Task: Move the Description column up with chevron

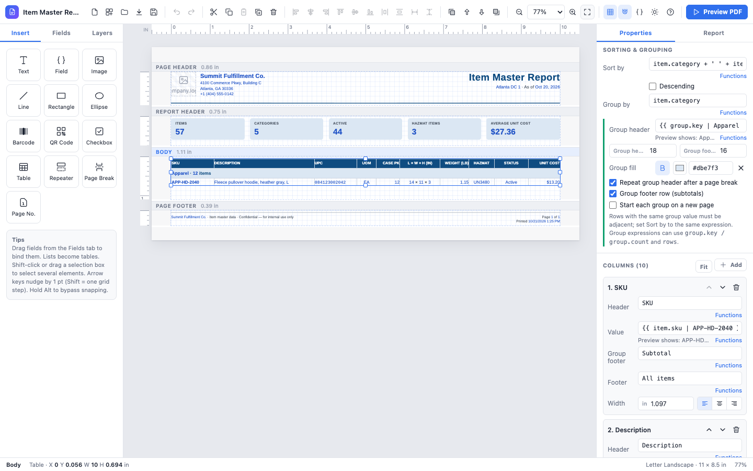Action: 709,430
